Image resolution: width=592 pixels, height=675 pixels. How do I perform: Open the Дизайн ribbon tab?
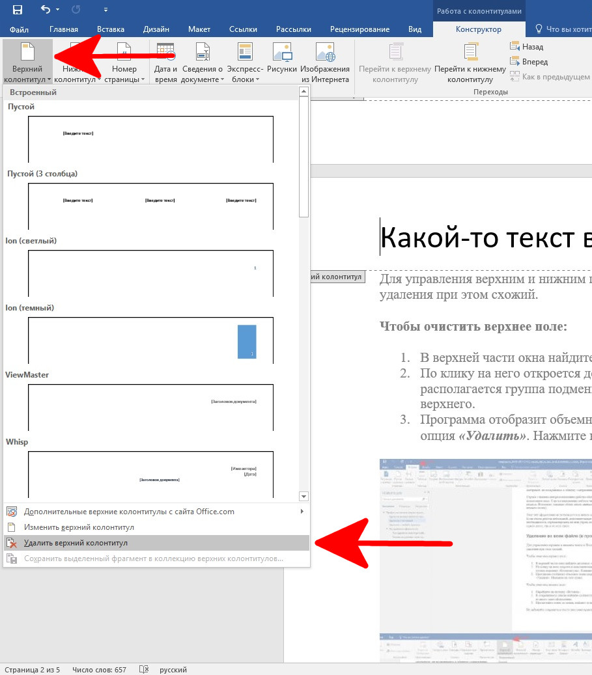[156, 29]
